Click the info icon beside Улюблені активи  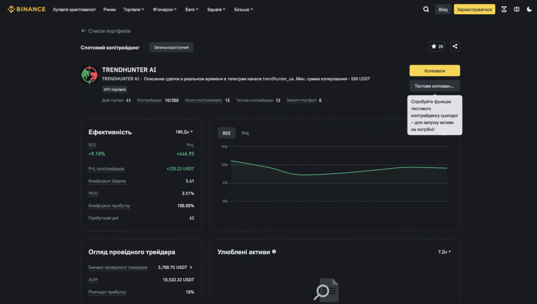(274, 252)
